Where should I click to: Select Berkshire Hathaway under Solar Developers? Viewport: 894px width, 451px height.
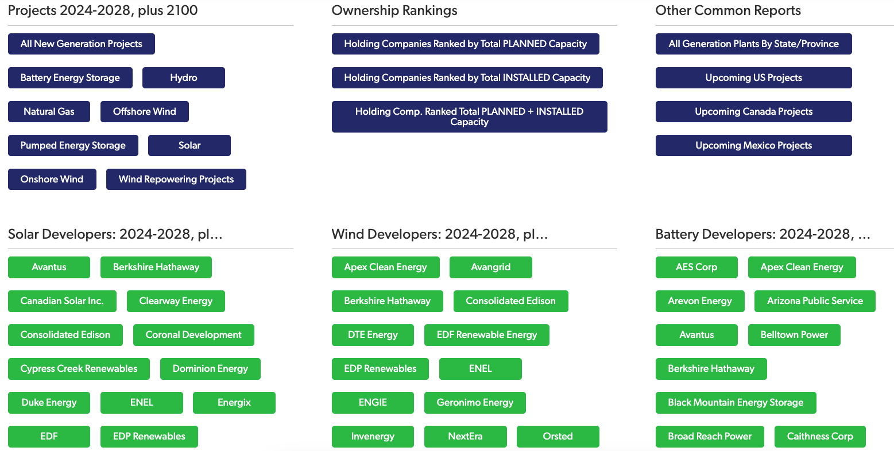point(156,267)
